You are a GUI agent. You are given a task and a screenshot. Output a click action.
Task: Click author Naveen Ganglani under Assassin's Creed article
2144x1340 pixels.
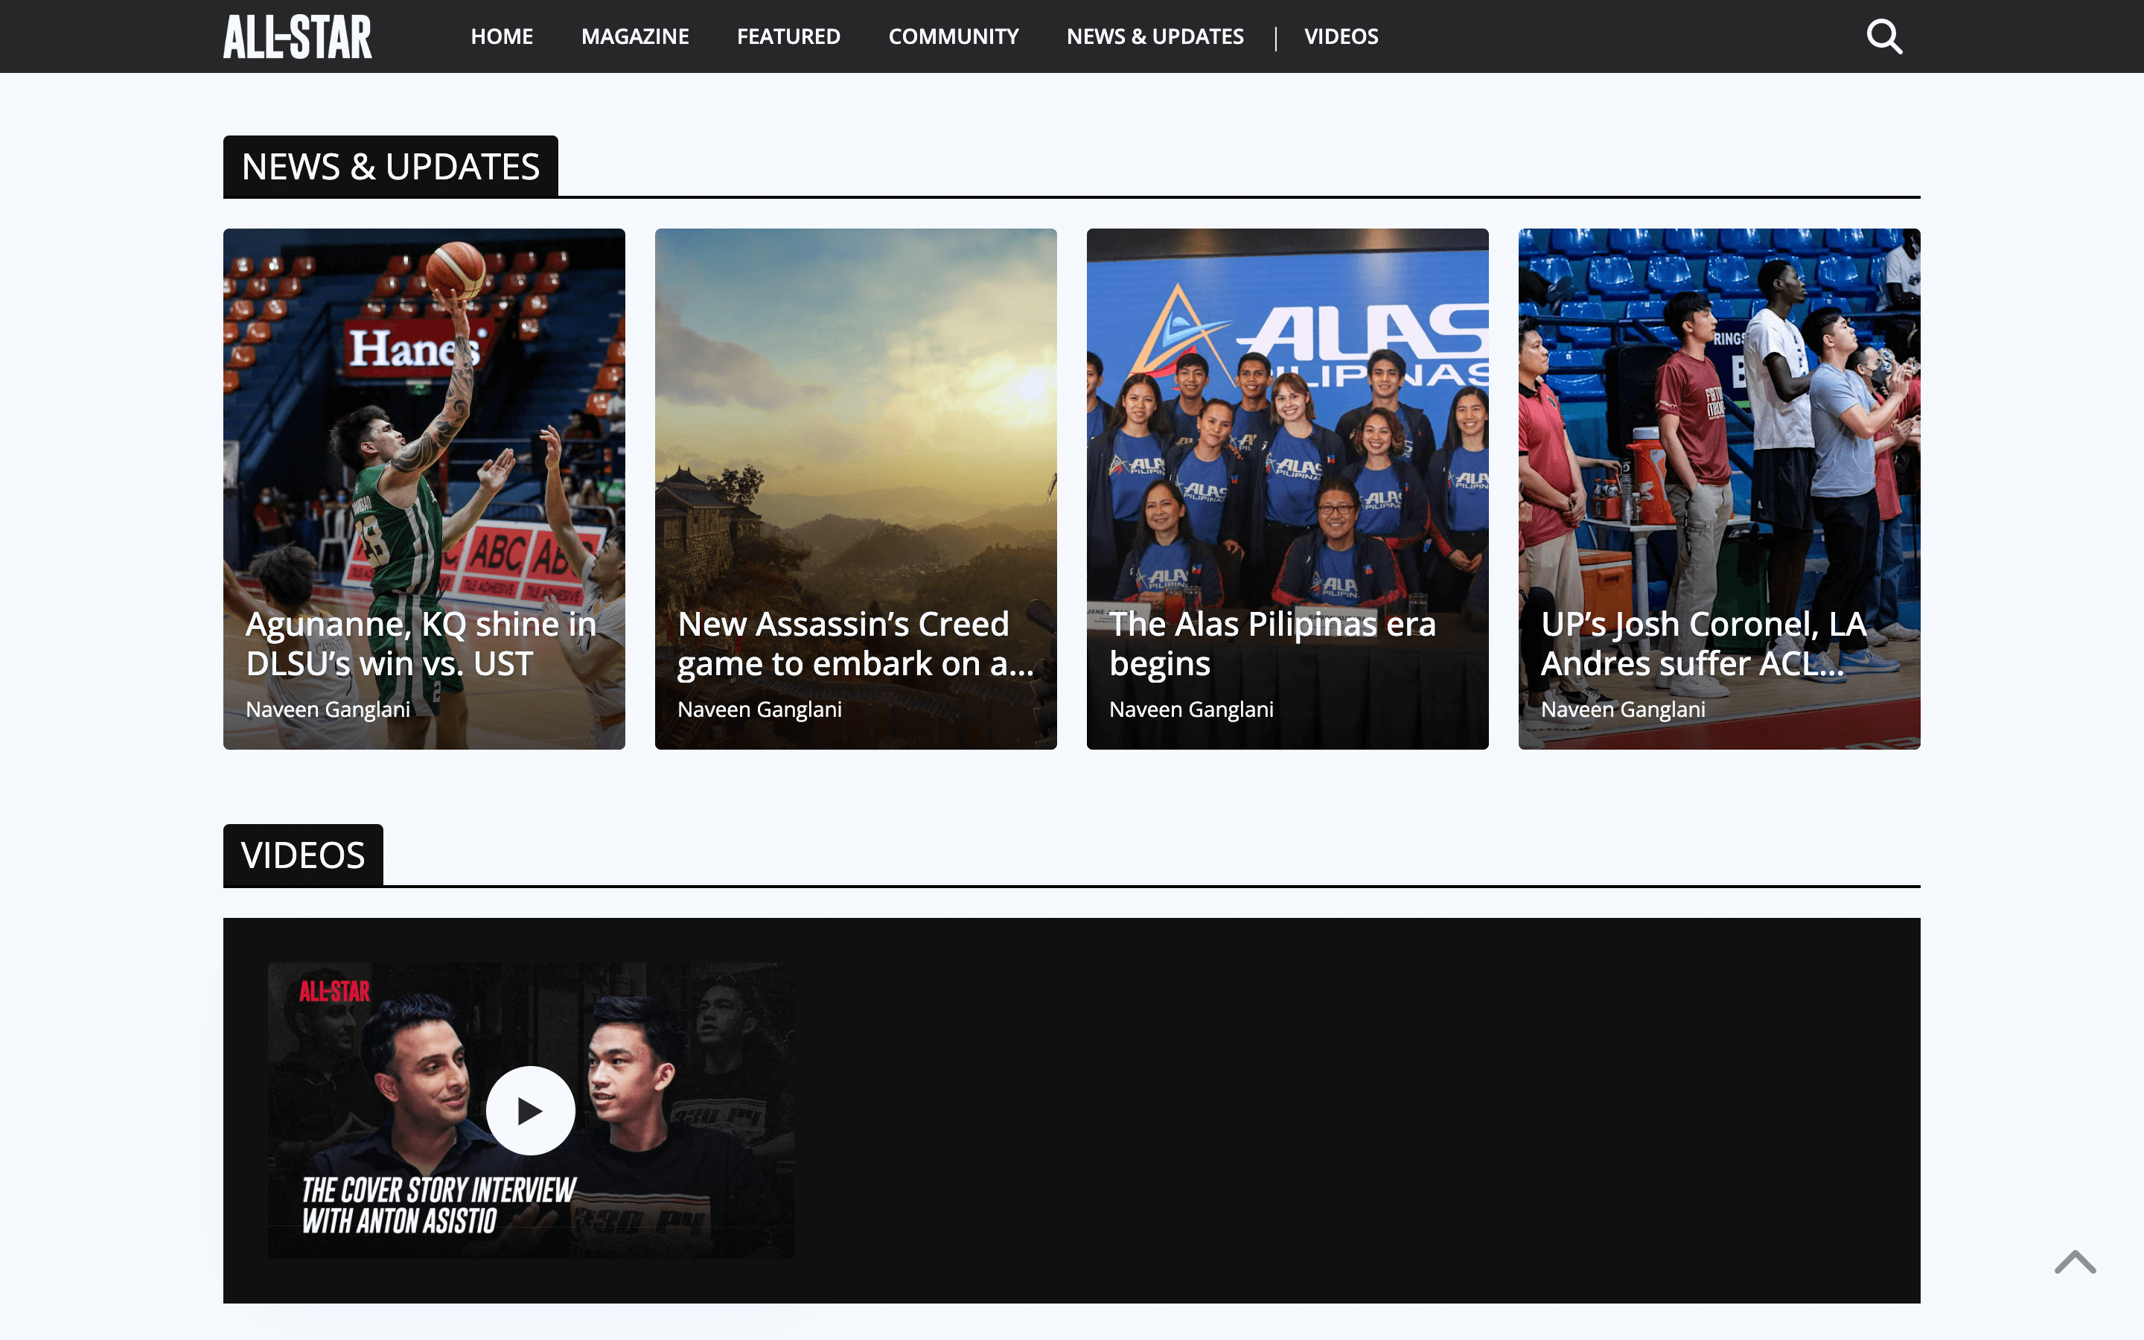(x=759, y=710)
